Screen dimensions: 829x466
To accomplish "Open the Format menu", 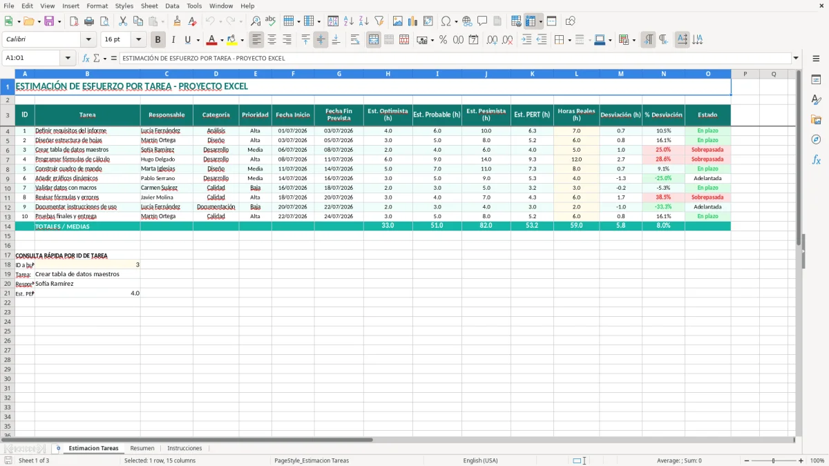I will pyautogui.click(x=97, y=6).
